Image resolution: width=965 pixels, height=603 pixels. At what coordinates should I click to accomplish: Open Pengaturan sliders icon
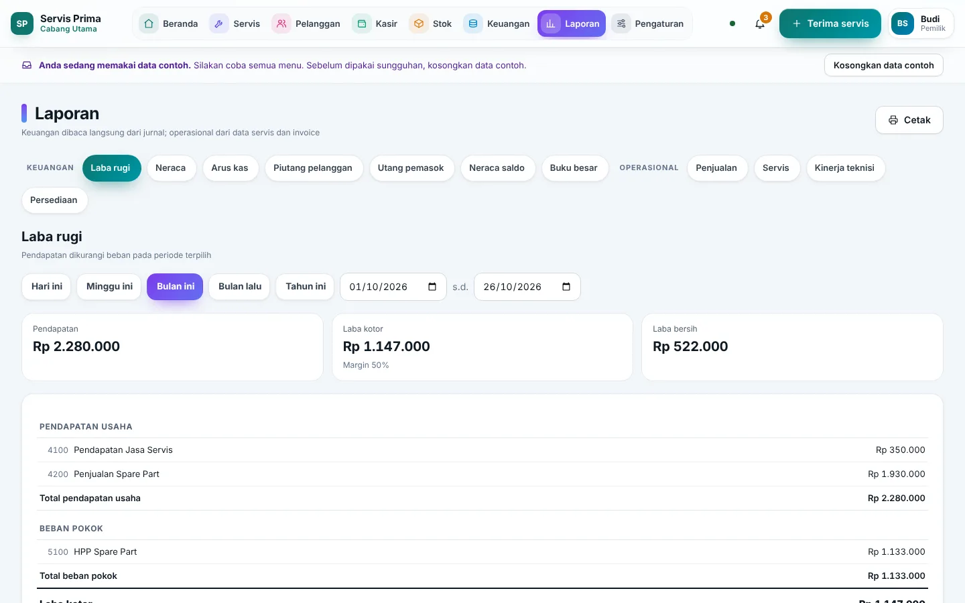click(621, 23)
